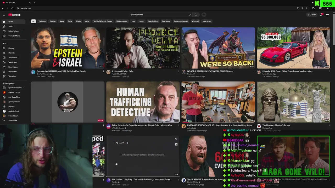The image size is (335, 188).
Task: Open the Epoch Philosophy subscription
Action: pyautogui.click(x=13, y=88)
